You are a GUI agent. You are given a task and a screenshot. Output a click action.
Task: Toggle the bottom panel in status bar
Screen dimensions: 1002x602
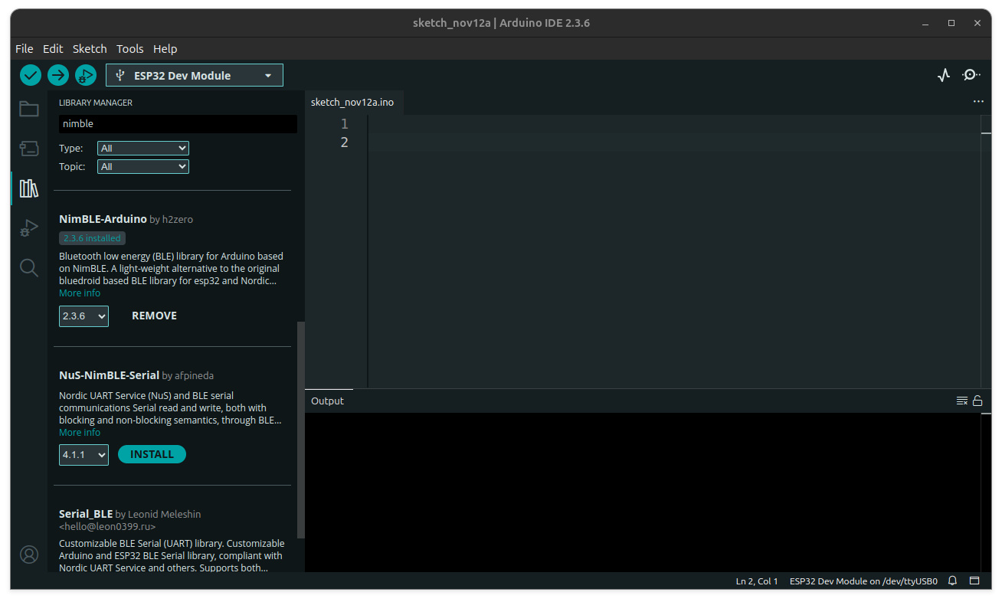click(x=974, y=581)
